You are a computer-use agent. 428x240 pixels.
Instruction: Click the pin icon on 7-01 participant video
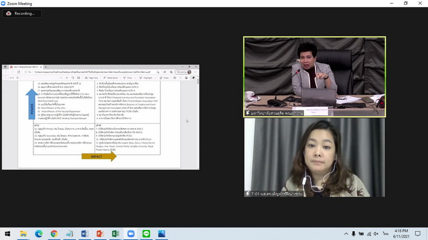click(247, 194)
